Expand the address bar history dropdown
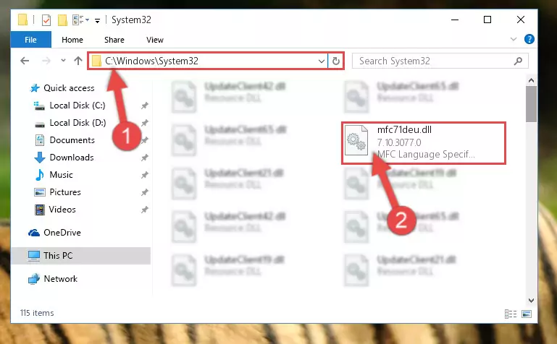Screen dimensions: 557x344 point(321,61)
